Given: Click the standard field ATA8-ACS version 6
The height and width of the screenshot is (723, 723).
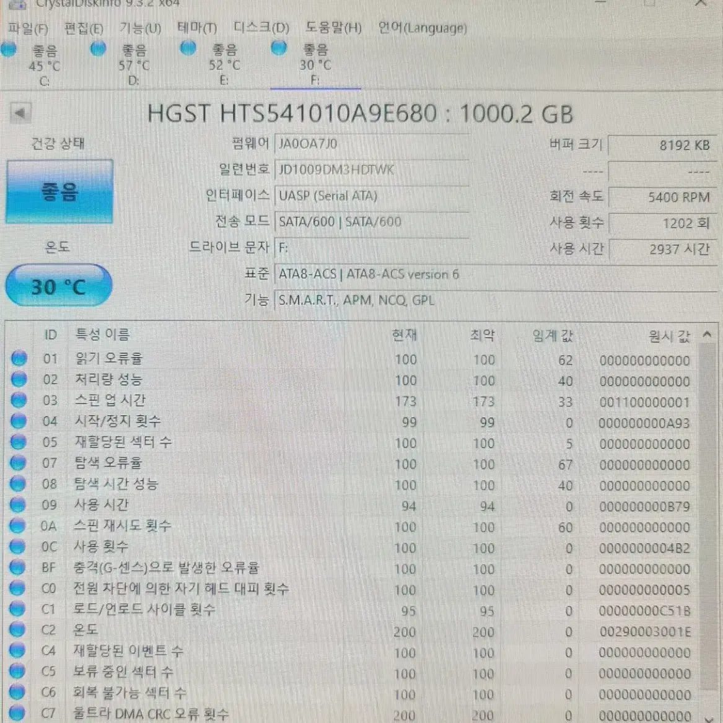Looking at the screenshot, I should [496, 274].
